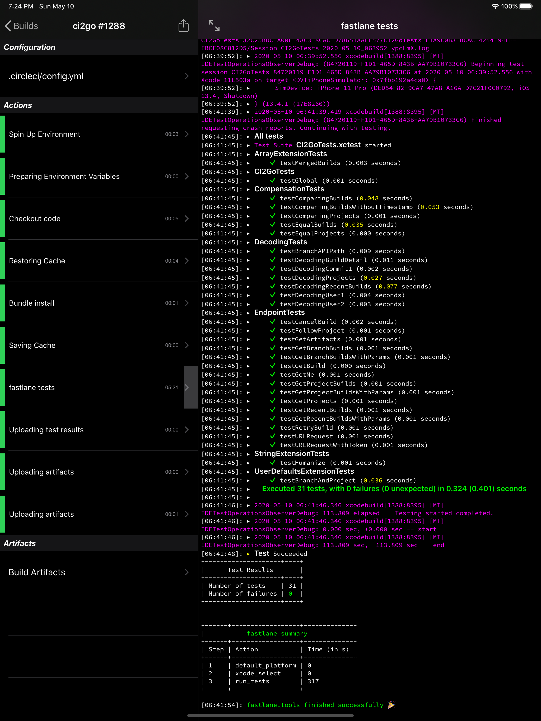Click 'fastlane.tools finished successfully' line
The image size is (541, 721).
(315, 705)
